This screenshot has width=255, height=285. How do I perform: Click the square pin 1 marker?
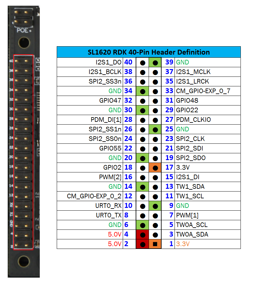click(155, 244)
